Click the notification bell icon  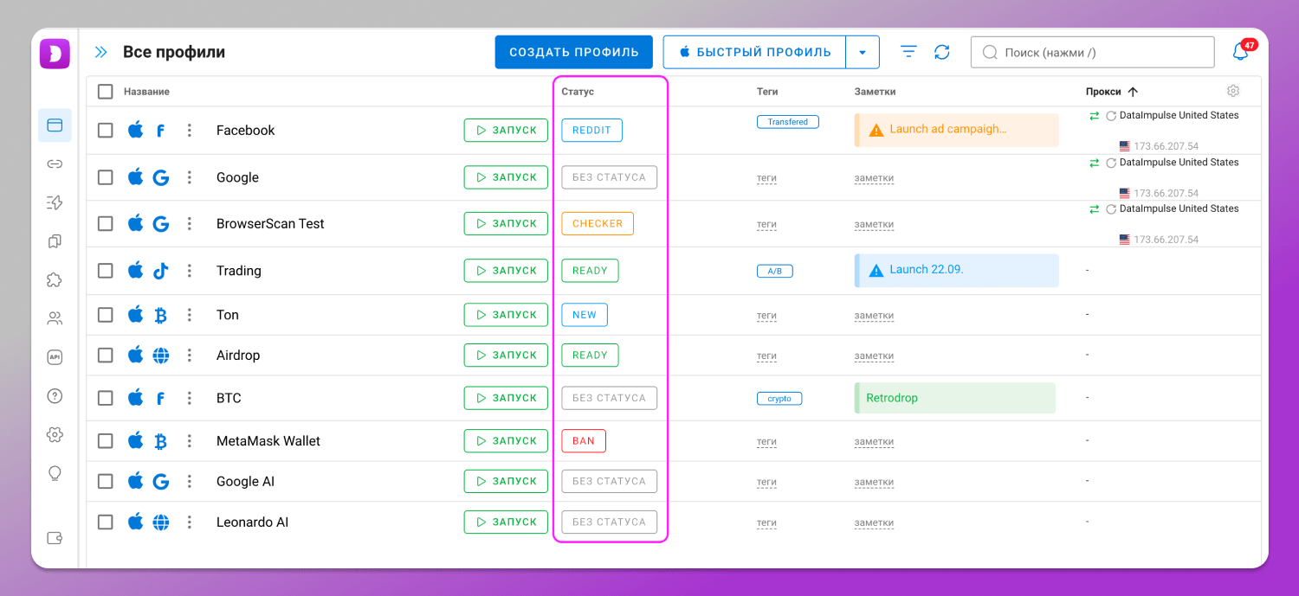point(1240,52)
